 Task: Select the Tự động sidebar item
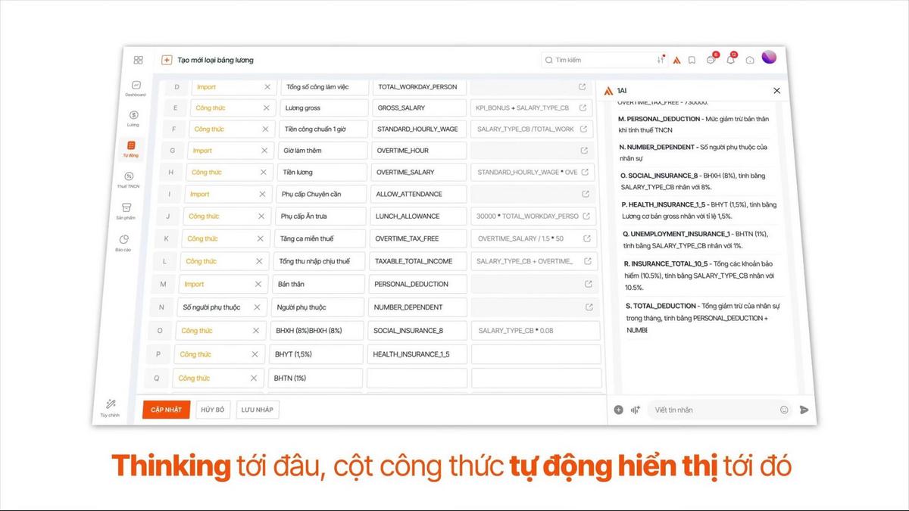(x=131, y=148)
